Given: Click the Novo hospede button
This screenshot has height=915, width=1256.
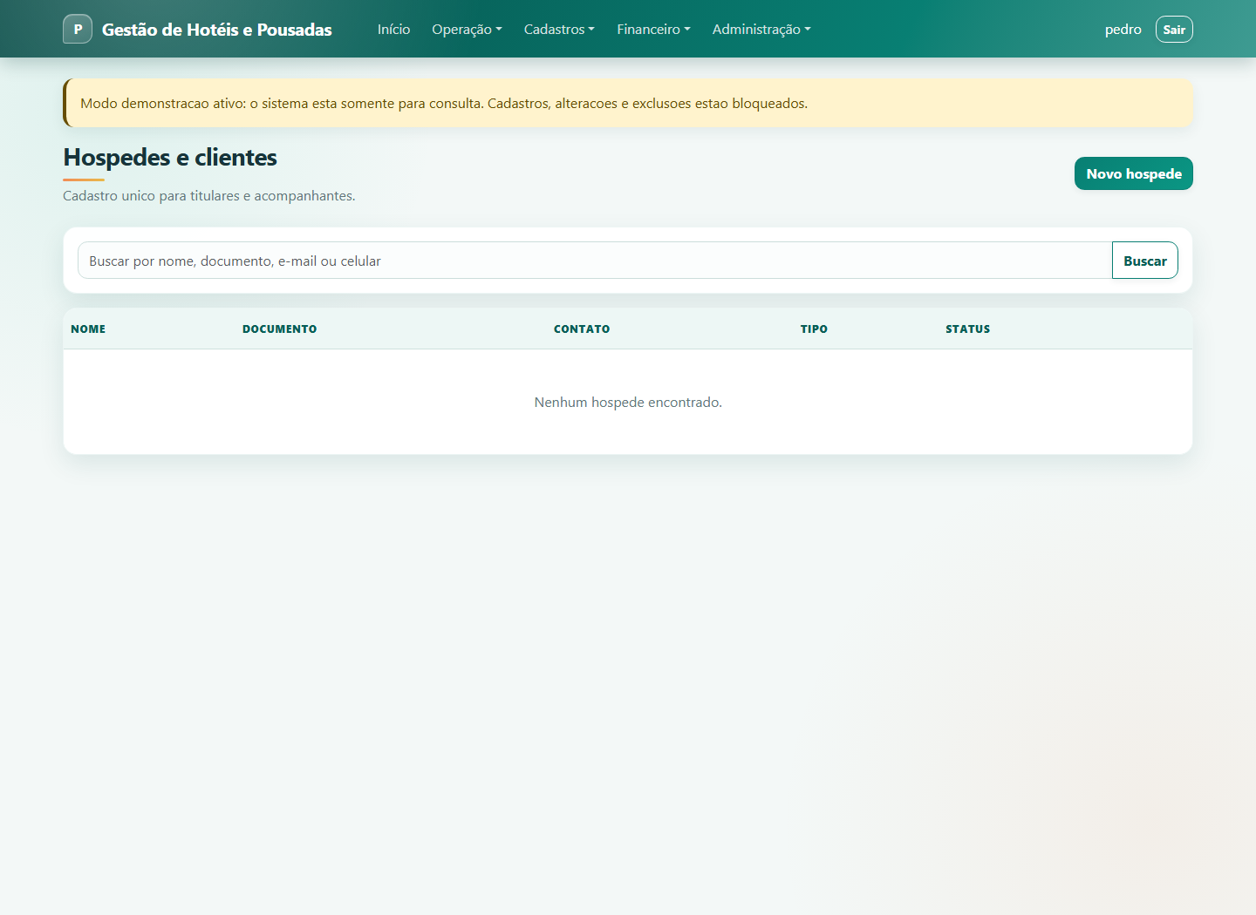Looking at the screenshot, I should click(x=1134, y=173).
